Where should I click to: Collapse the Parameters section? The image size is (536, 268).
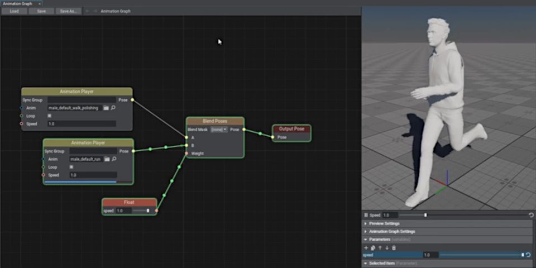click(x=366, y=240)
